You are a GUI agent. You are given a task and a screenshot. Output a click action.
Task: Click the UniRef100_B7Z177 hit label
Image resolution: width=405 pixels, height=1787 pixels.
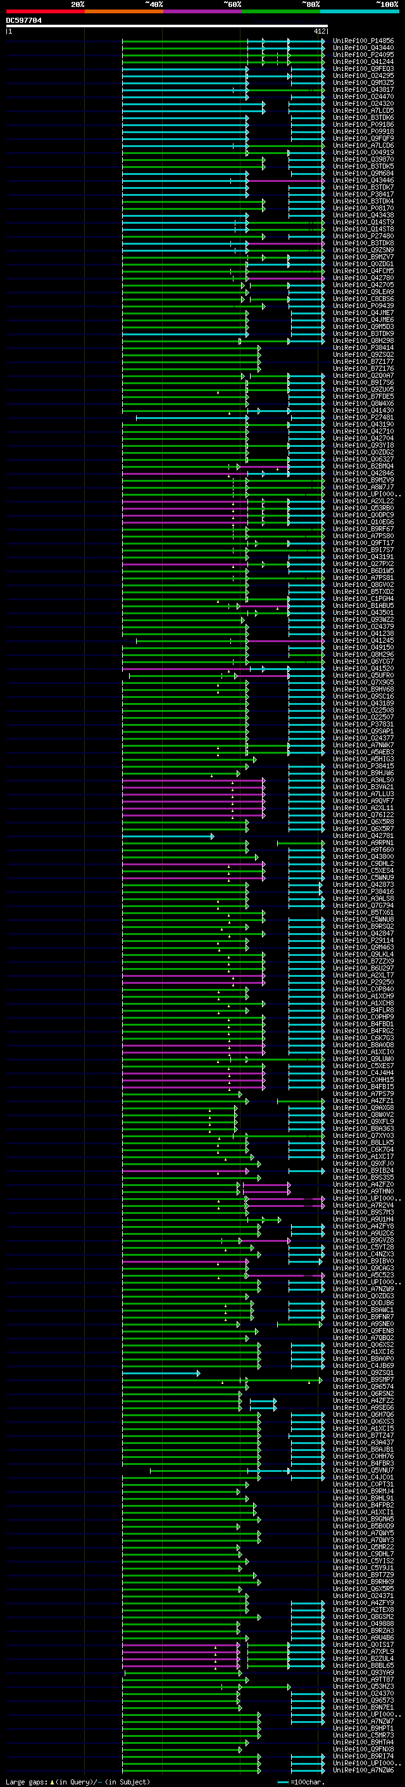[x=363, y=361]
